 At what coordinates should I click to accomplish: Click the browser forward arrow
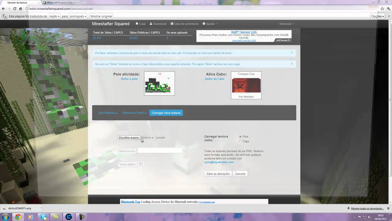click(x=9, y=9)
